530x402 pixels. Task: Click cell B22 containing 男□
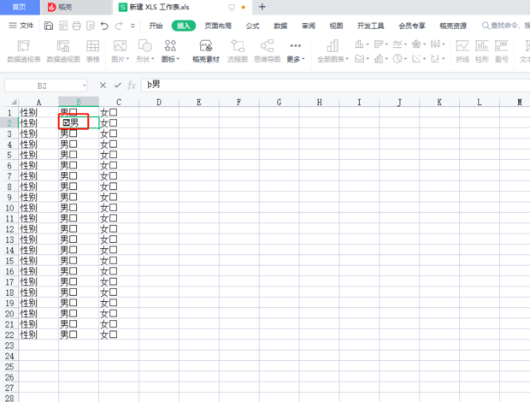click(79, 334)
